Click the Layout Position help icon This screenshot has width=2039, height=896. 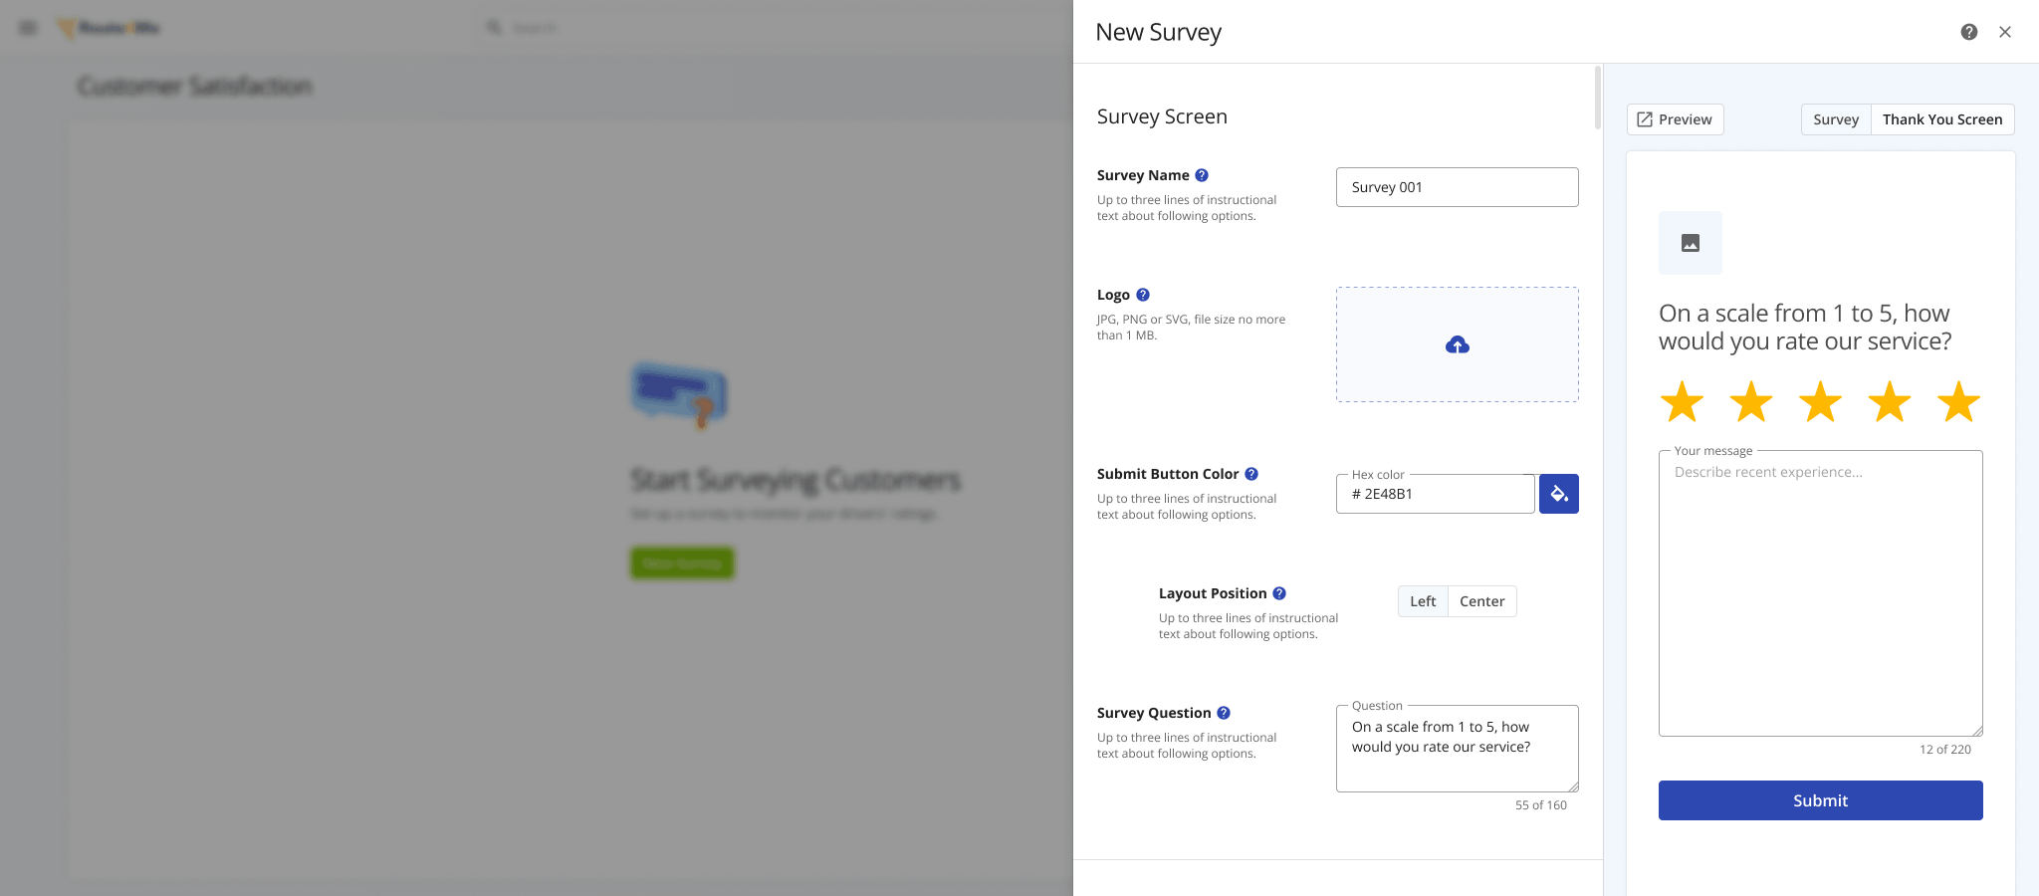(x=1279, y=593)
